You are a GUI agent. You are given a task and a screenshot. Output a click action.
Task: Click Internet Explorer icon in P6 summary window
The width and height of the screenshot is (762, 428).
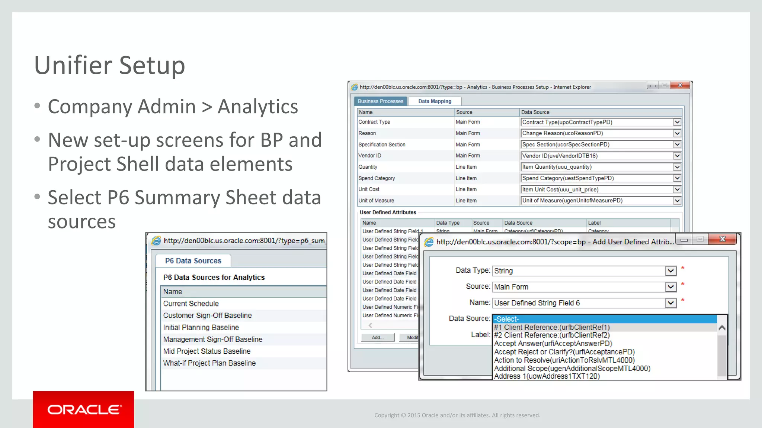tap(156, 241)
